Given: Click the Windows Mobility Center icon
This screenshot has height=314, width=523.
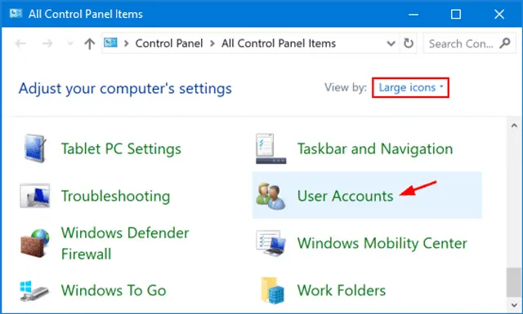Looking at the screenshot, I should point(270,243).
